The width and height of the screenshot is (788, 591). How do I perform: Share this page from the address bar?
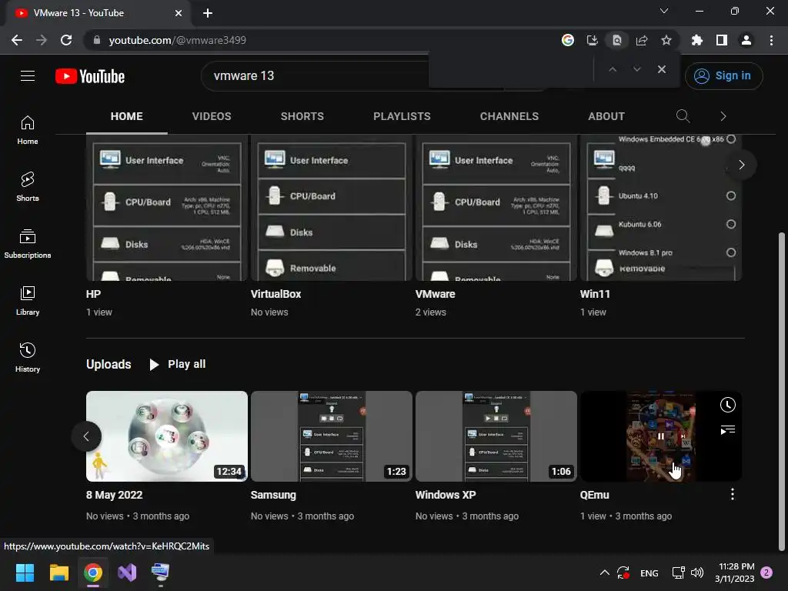click(x=641, y=40)
